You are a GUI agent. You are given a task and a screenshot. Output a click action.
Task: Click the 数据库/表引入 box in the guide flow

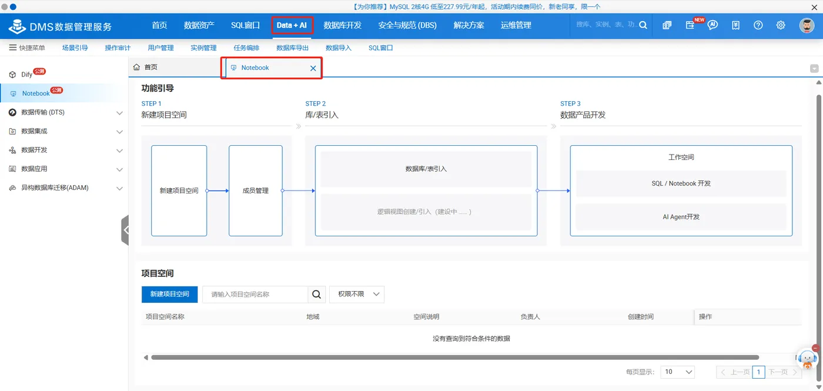click(x=426, y=169)
